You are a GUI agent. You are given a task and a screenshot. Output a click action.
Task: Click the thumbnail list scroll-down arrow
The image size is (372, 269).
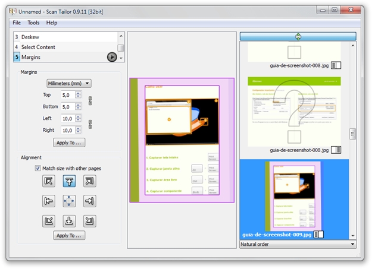pyautogui.click(x=353, y=236)
